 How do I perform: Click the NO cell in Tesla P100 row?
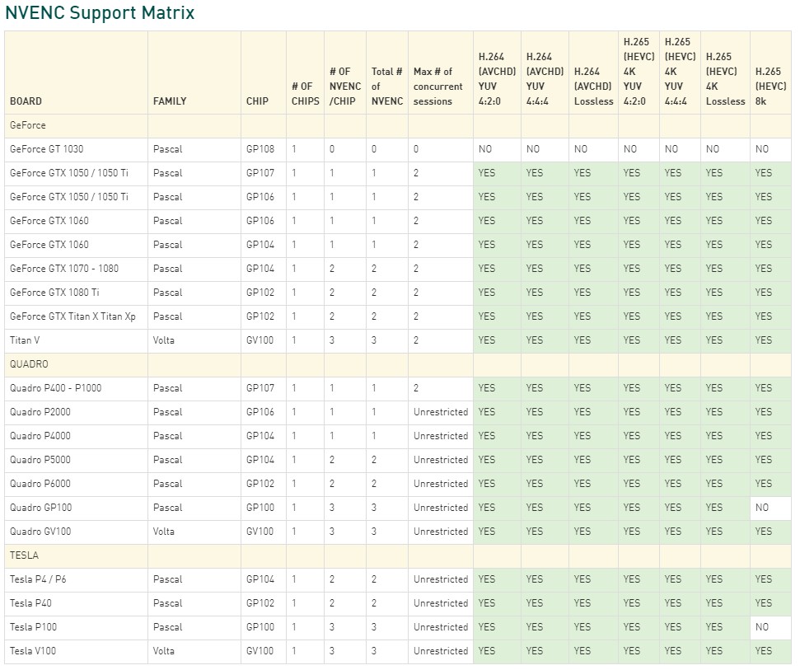point(762,627)
